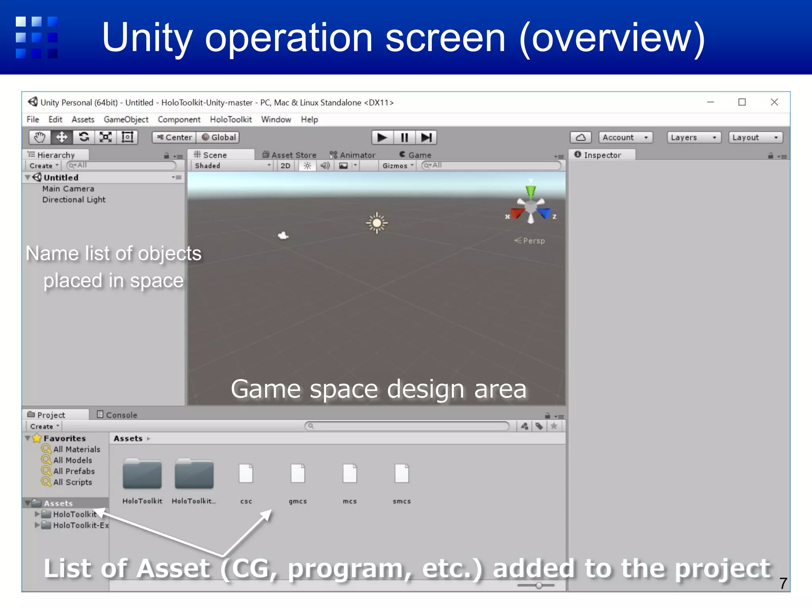Click the Step frame button
The height and width of the screenshot is (609, 812).
tap(426, 138)
